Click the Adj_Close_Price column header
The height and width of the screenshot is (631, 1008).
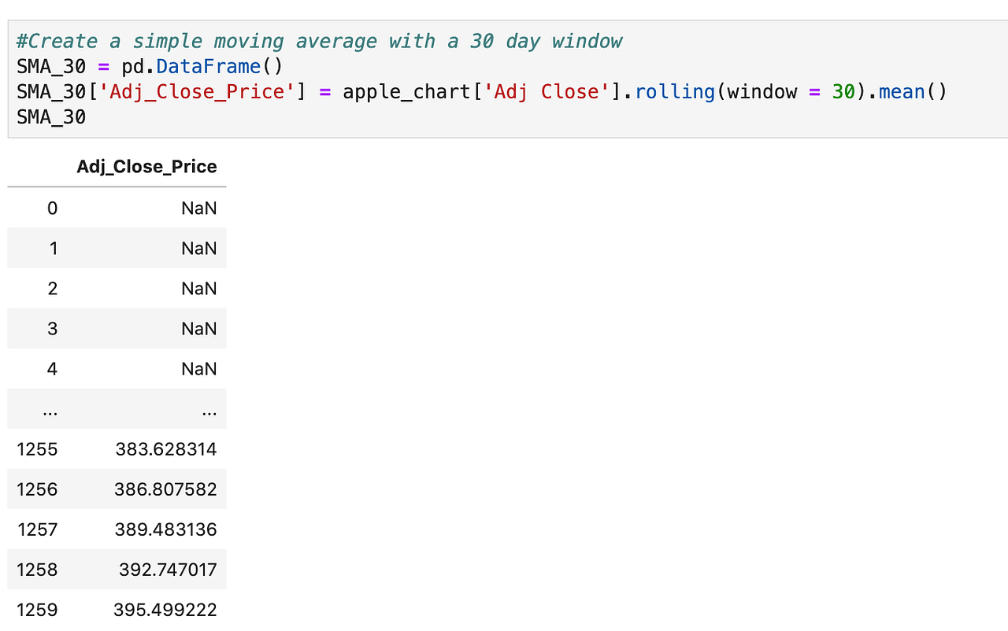click(x=146, y=166)
